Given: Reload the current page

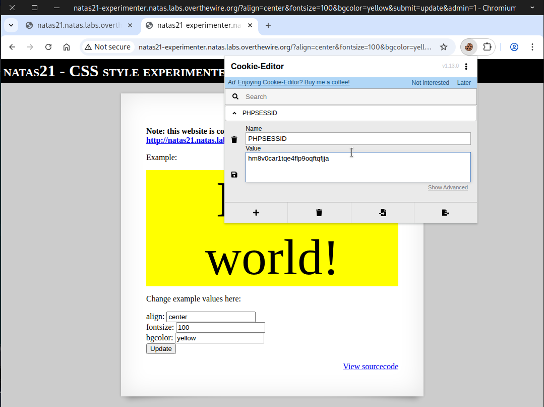Looking at the screenshot, I should tap(48, 47).
